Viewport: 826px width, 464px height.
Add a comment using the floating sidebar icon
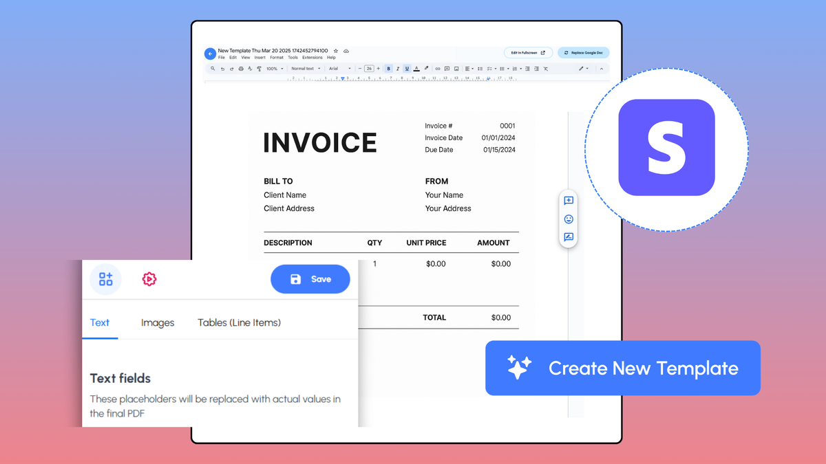point(569,201)
